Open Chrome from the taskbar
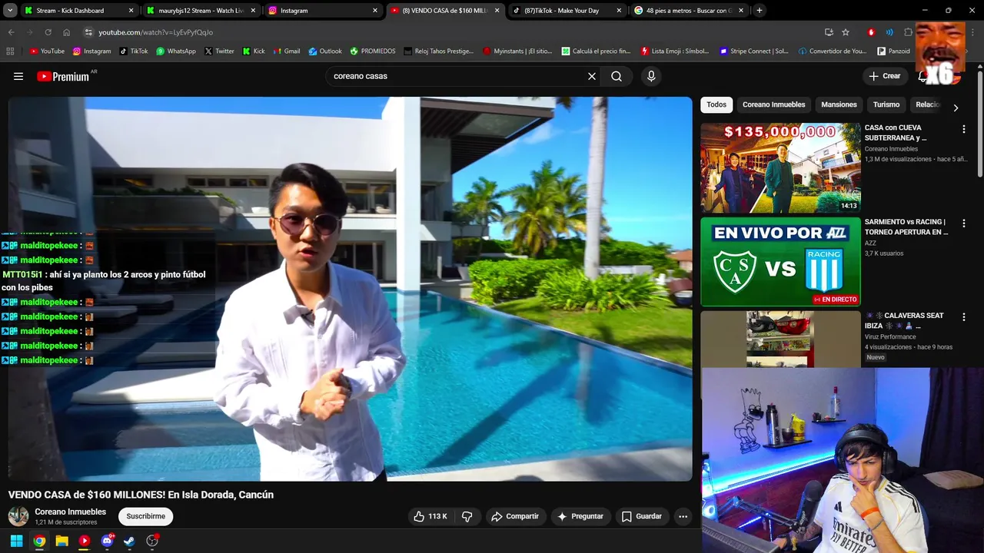 click(x=39, y=541)
